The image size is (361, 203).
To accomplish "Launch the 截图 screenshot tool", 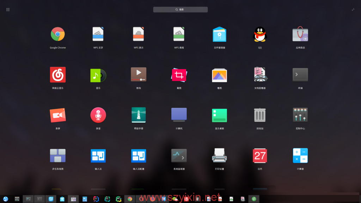I will pyautogui.click(x=179, y=75).
